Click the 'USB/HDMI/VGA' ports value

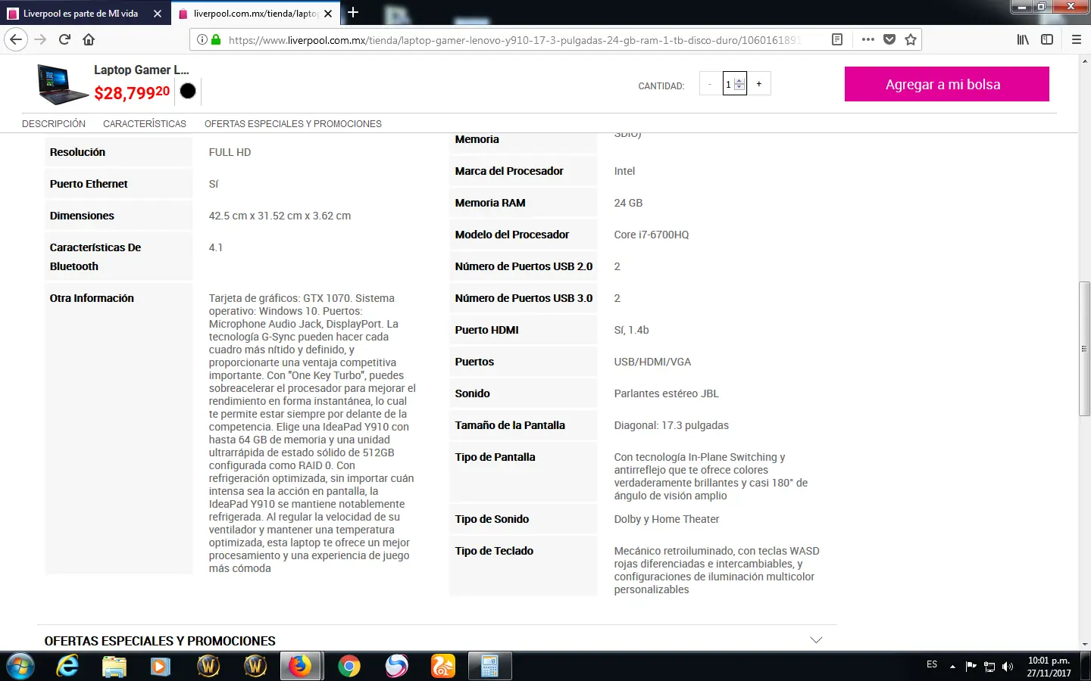click(652, 362)
